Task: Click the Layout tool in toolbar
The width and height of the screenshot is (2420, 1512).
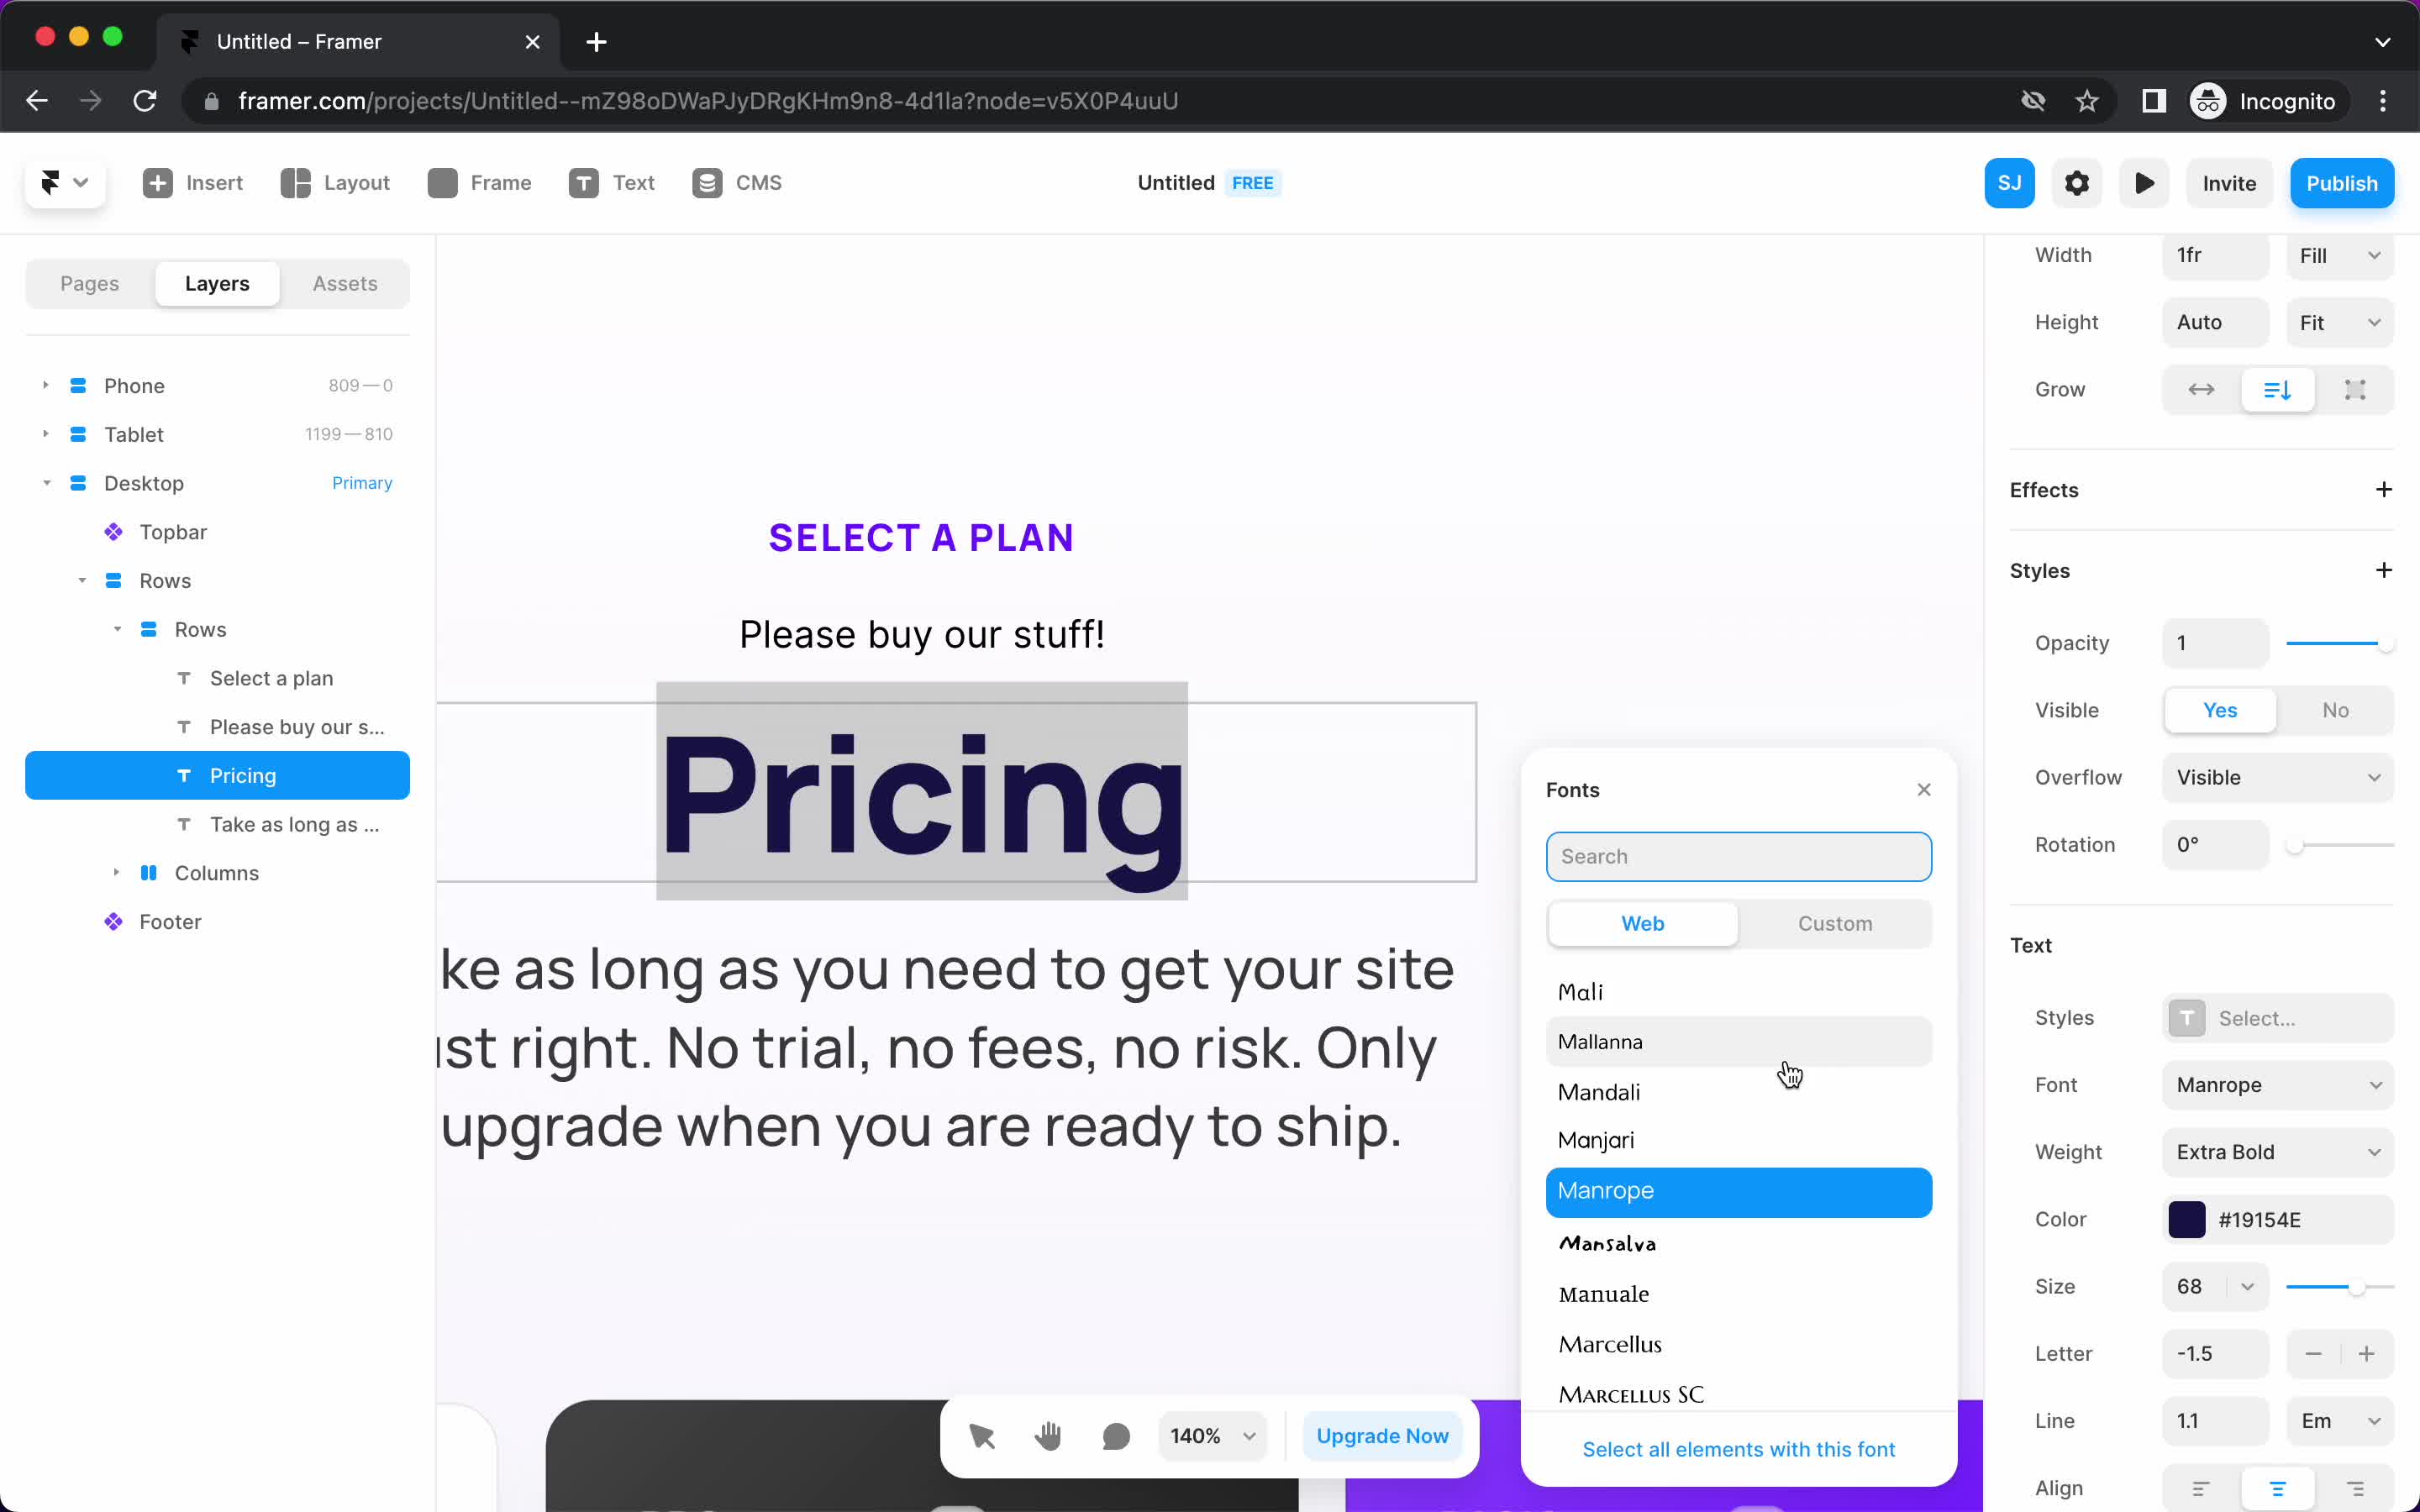Action: [x=334, y=183]
